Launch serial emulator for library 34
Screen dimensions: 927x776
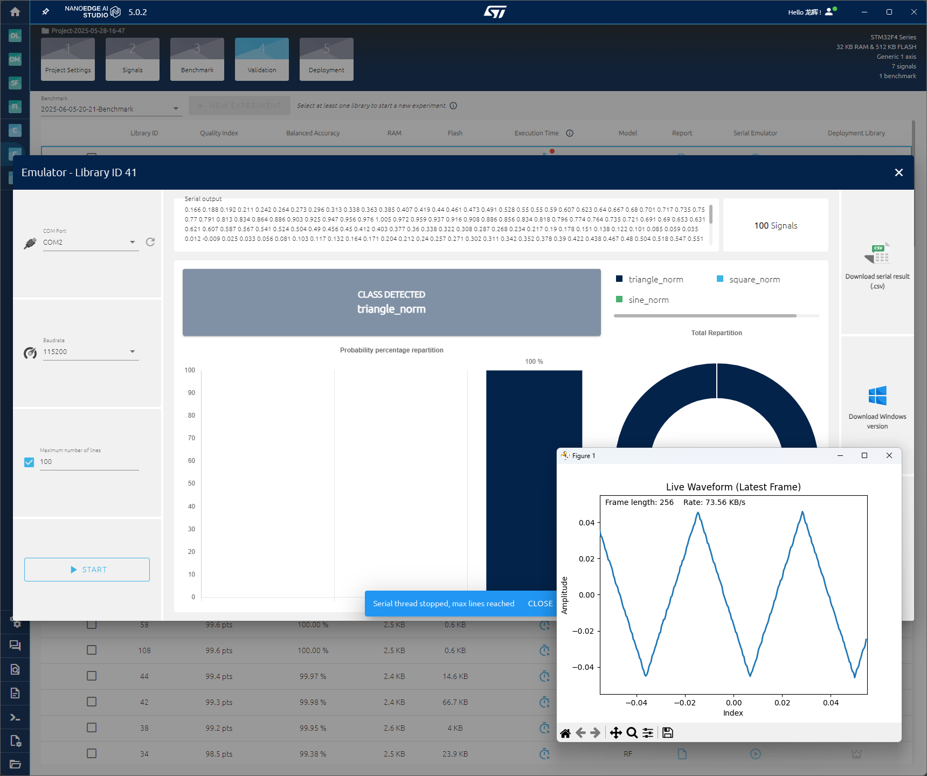coord(756,754)
